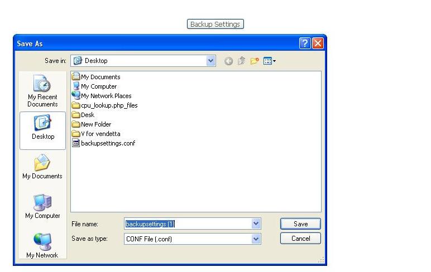Go up one folder level
The height and width of the screenshot is (272, 431).
coord(241,61)
